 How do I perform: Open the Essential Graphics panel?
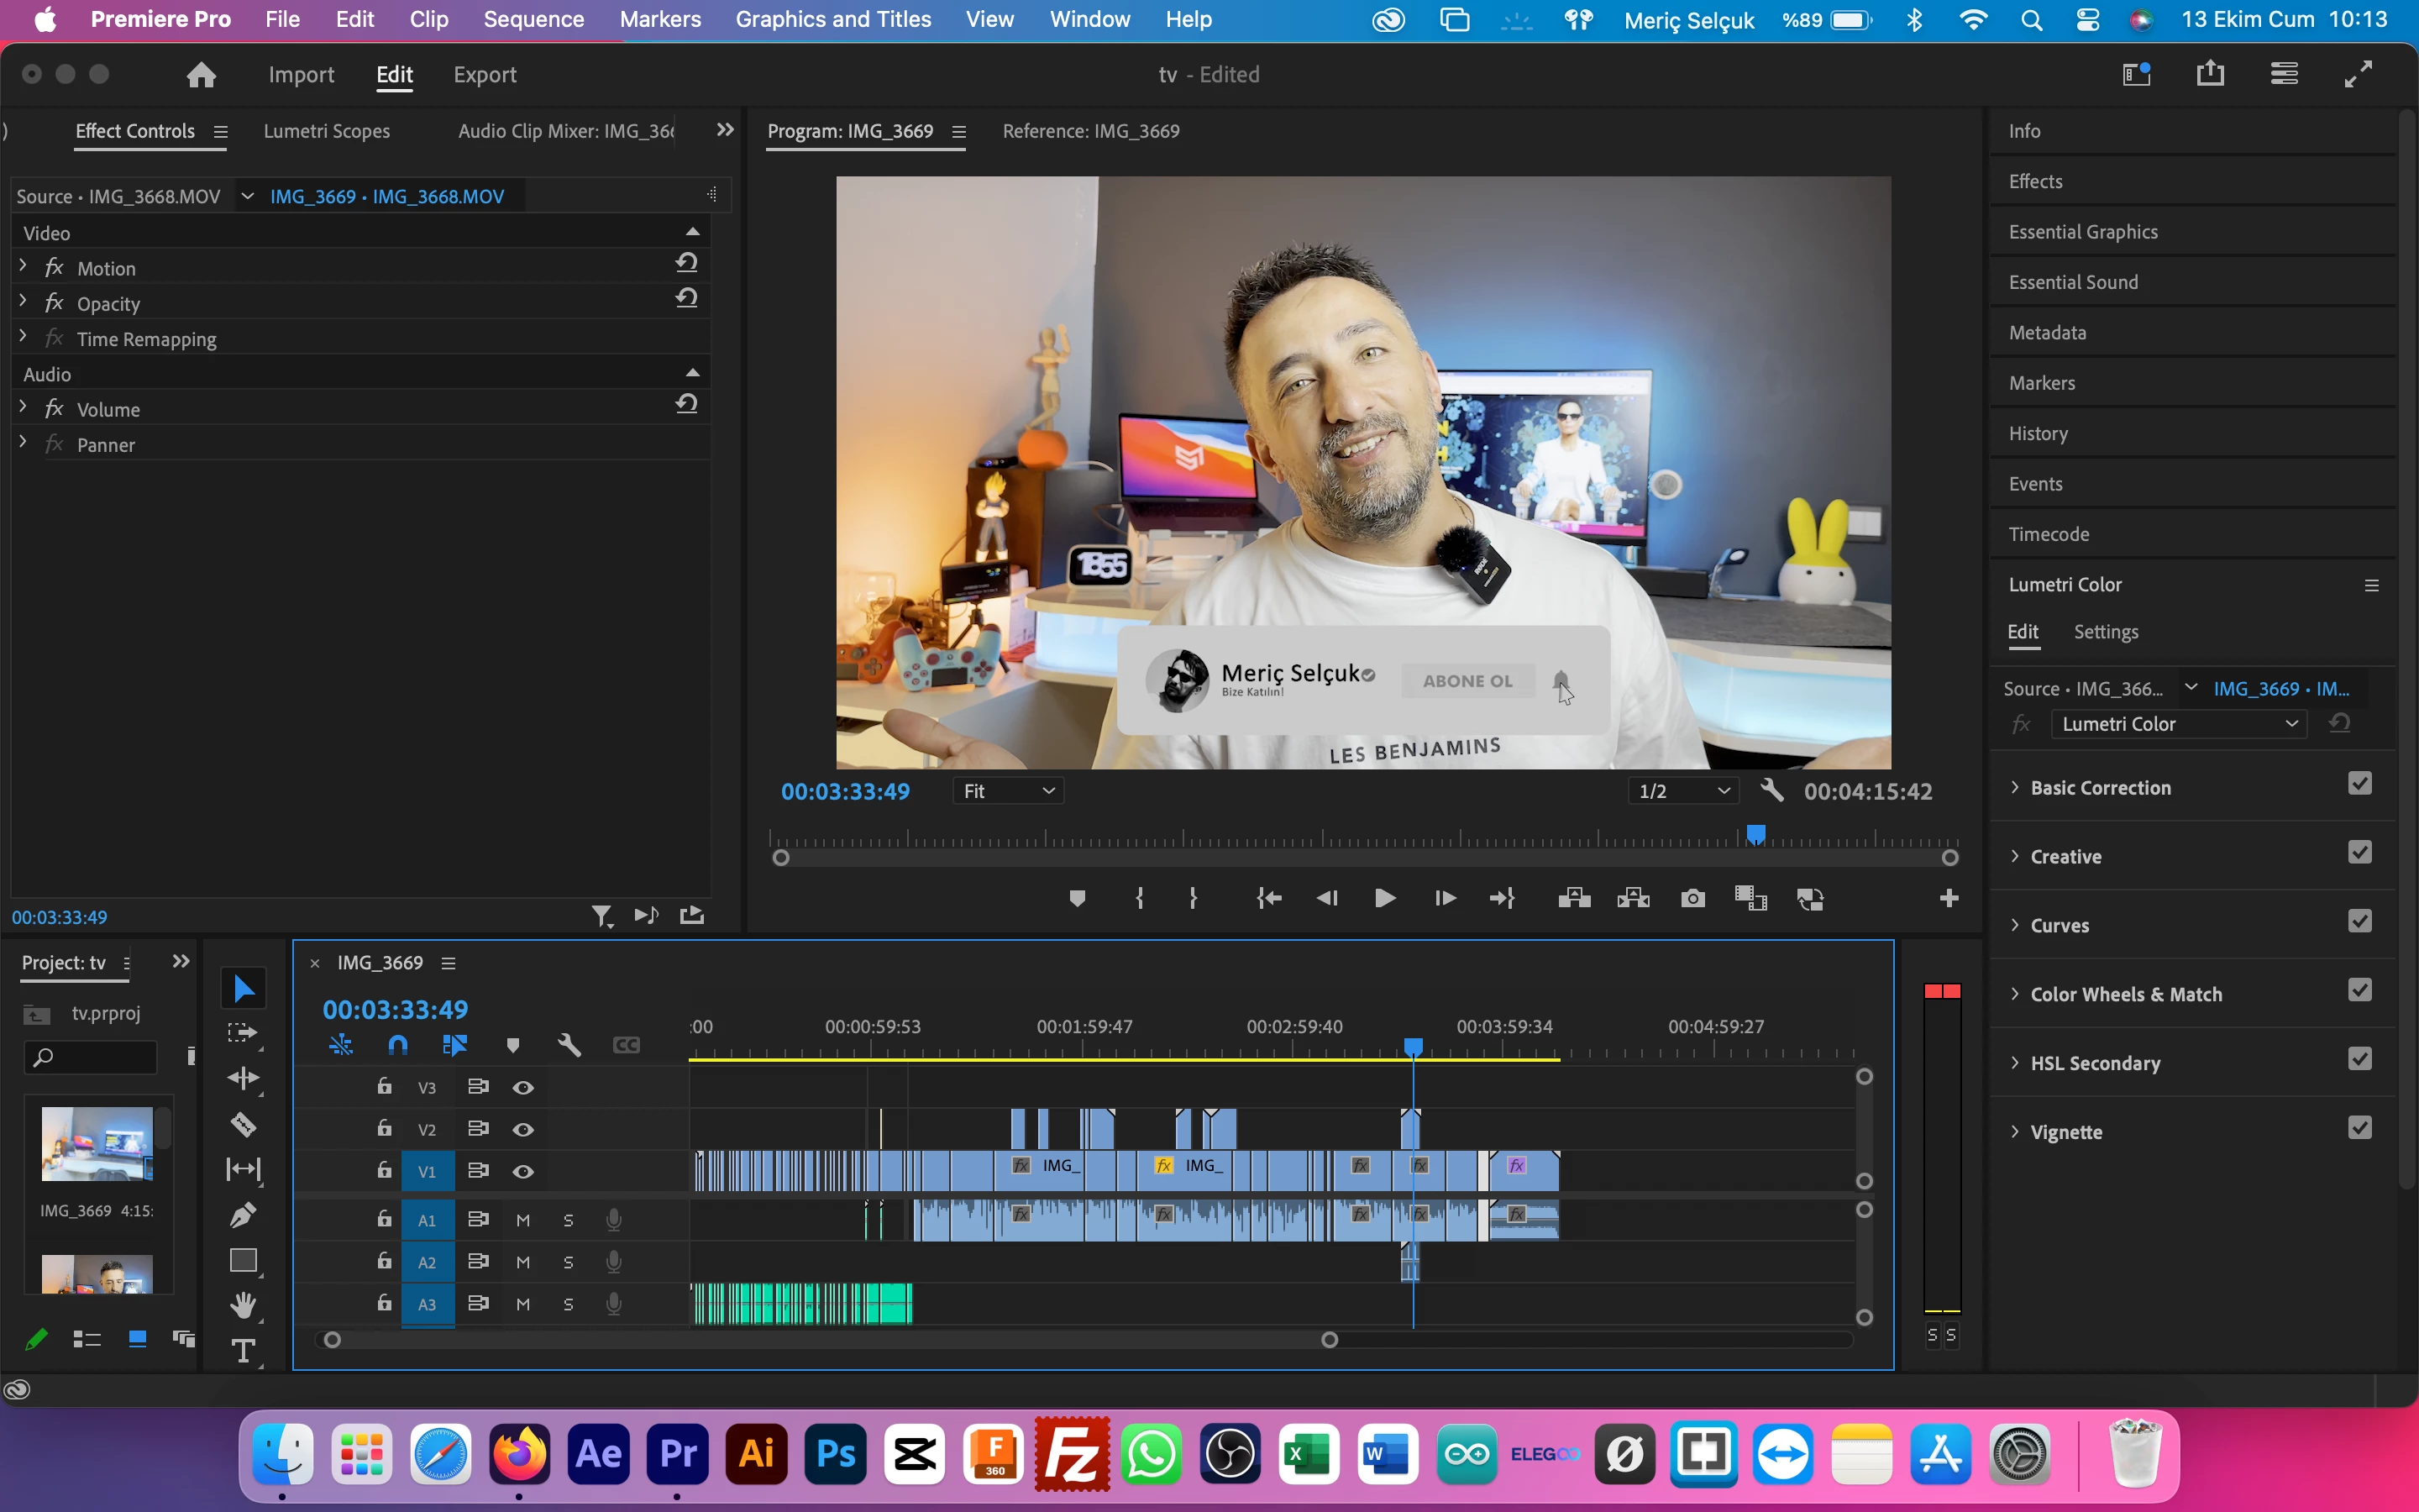click(2083, 232)
